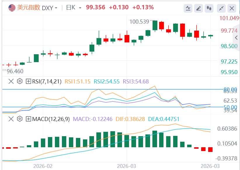
Task: Click the RSI(7,14,21) indicator label
Action: coord(47,81)
